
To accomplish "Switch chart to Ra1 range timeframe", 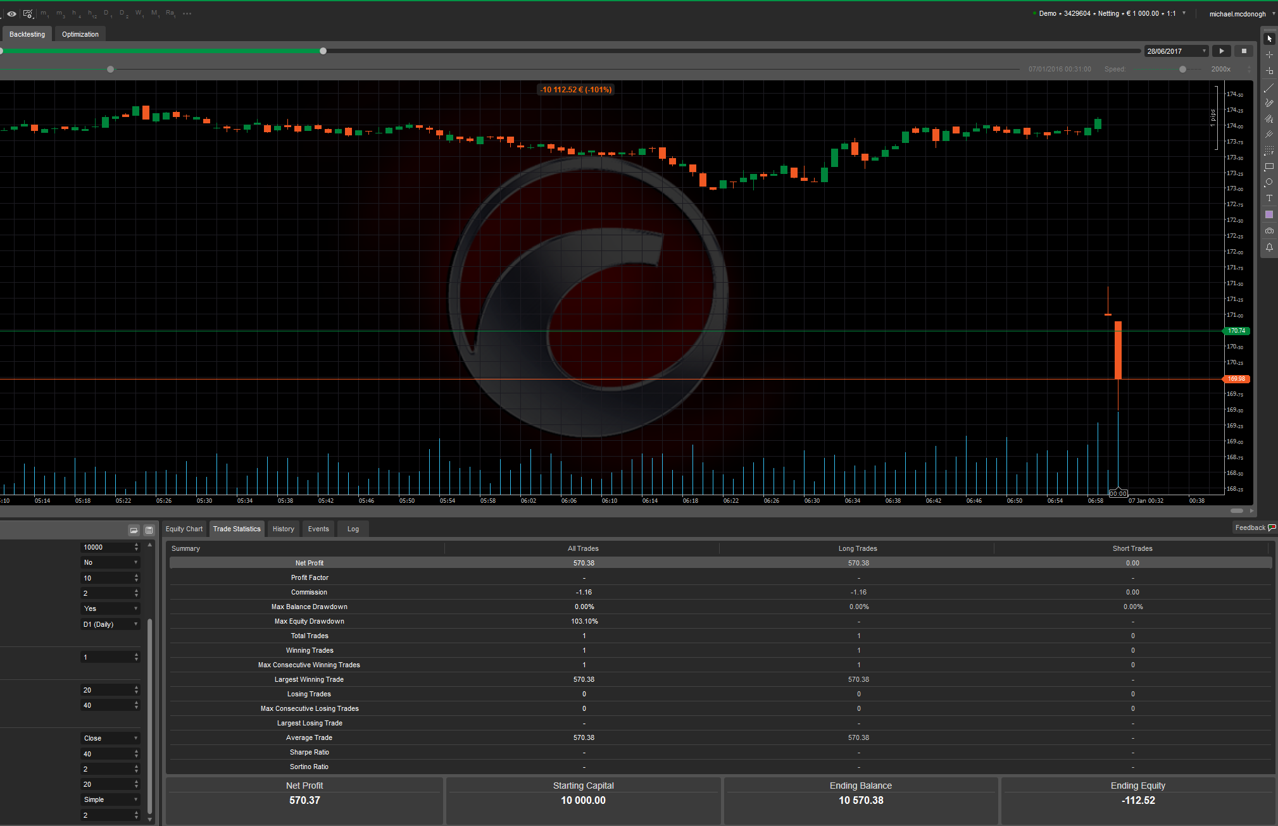I will click(171, 13).
